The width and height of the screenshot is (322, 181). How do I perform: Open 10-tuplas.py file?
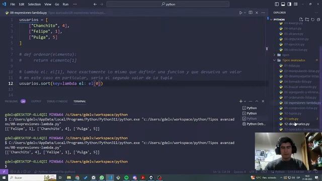[293, 113]
